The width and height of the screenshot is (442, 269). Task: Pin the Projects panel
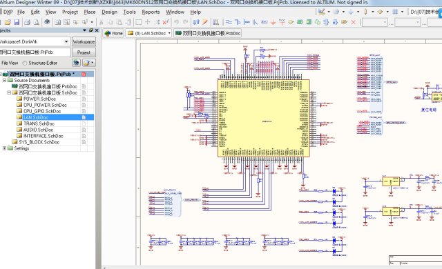click(x=90, y=30)
